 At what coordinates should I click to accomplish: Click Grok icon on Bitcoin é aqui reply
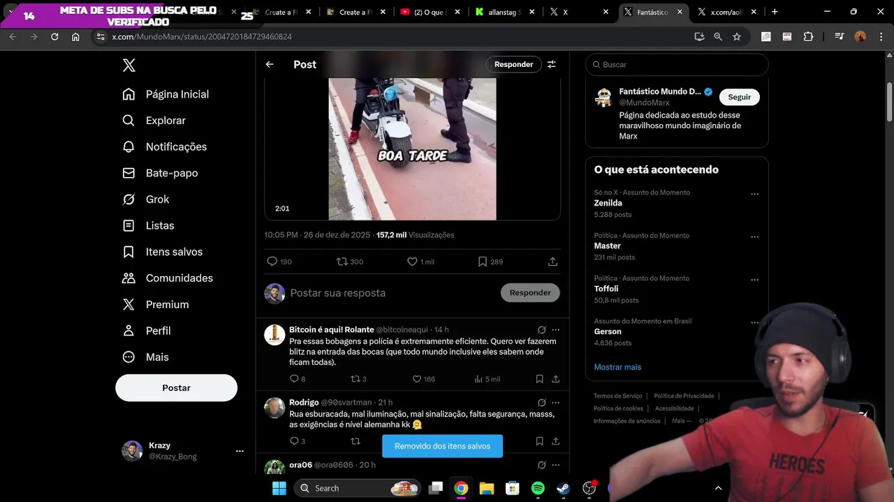pyautogui.click(x=541, y=330)
